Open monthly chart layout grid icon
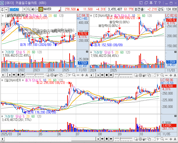 coord(48,75)
